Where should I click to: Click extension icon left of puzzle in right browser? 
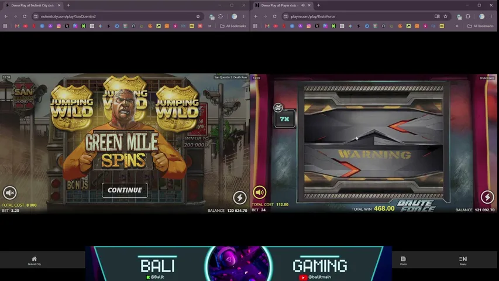pyautogui.click(x=459, y=16)
